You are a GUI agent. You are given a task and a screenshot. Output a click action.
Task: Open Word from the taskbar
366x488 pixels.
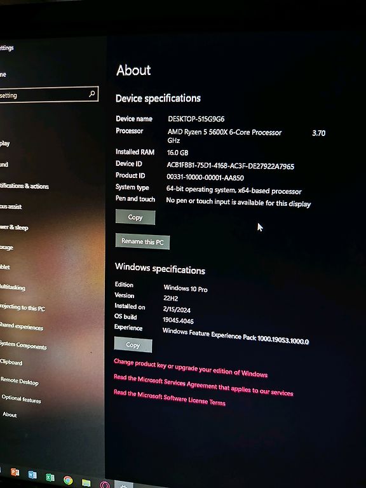click(x=32, y=475)
